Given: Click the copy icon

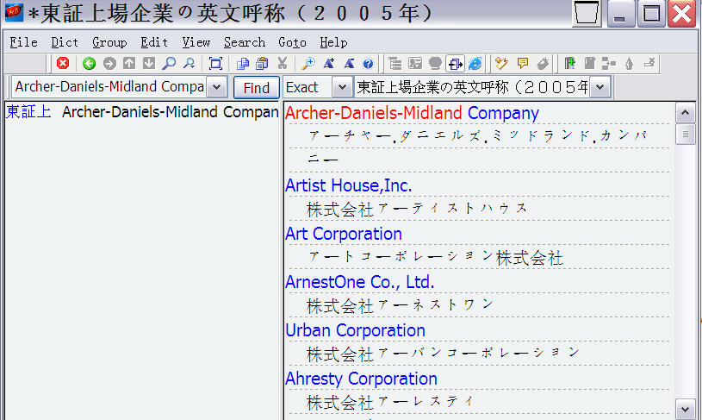Looking at the screenshot, I should point(243,63).
